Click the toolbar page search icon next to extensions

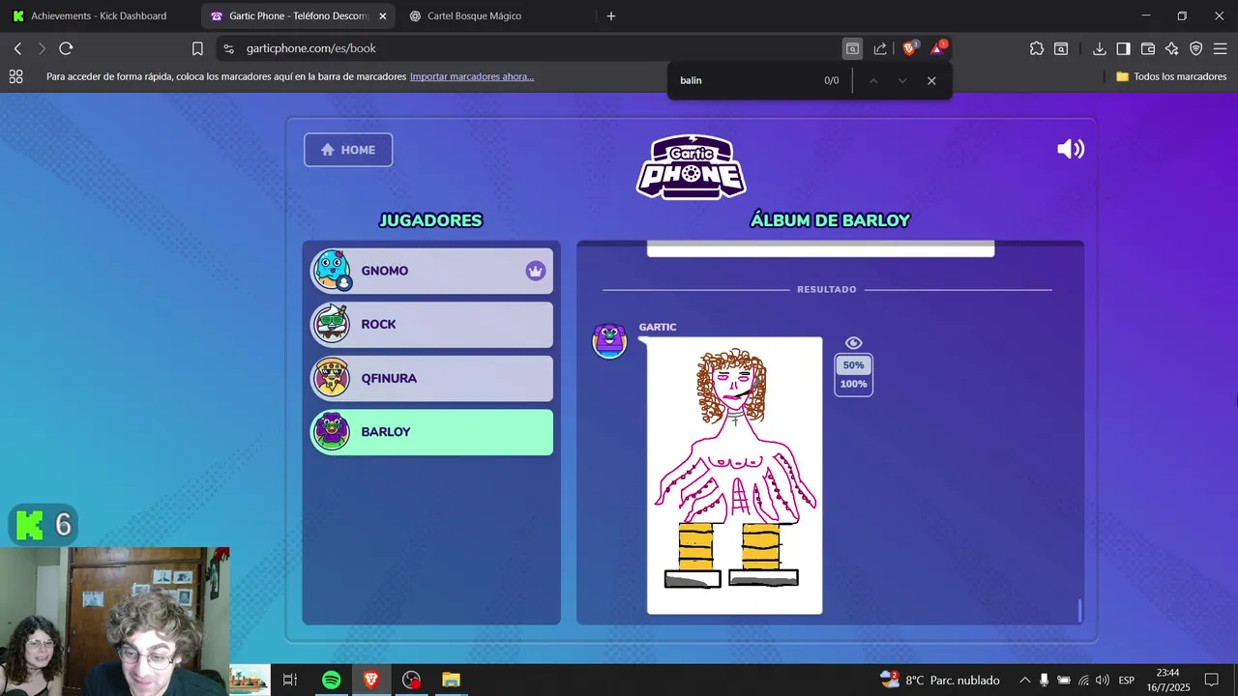pos(1061,48)
